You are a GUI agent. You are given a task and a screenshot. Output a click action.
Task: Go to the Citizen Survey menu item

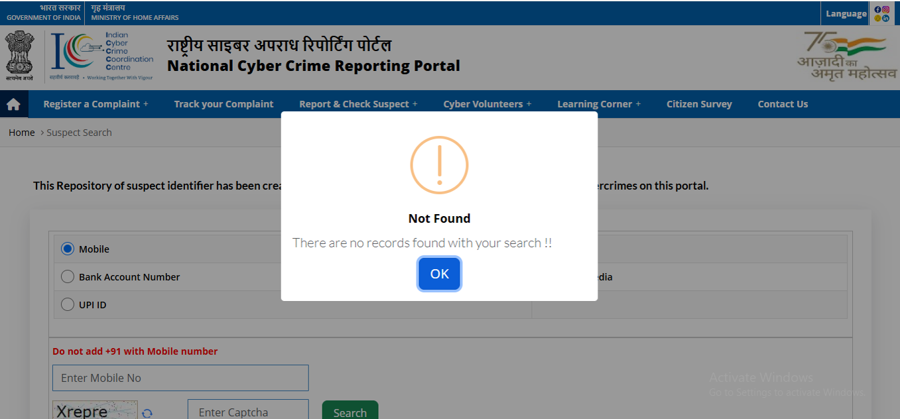coord(699,104)
